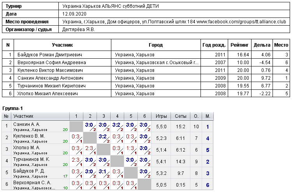Click games record 5,3:2 for Байдуков

tap(161, 173)
